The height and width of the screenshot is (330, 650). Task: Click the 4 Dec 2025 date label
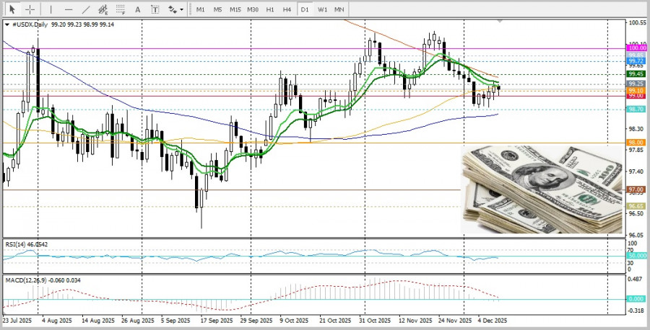click(x=492, y=321)
